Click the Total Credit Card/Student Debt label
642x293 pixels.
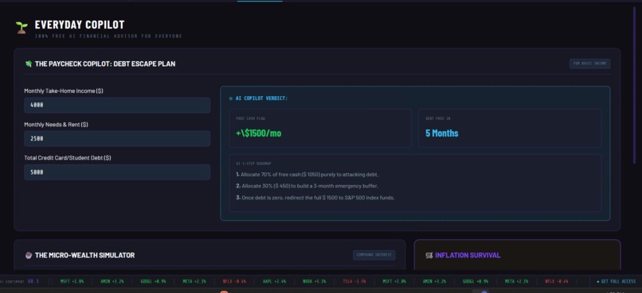point(67,158)
